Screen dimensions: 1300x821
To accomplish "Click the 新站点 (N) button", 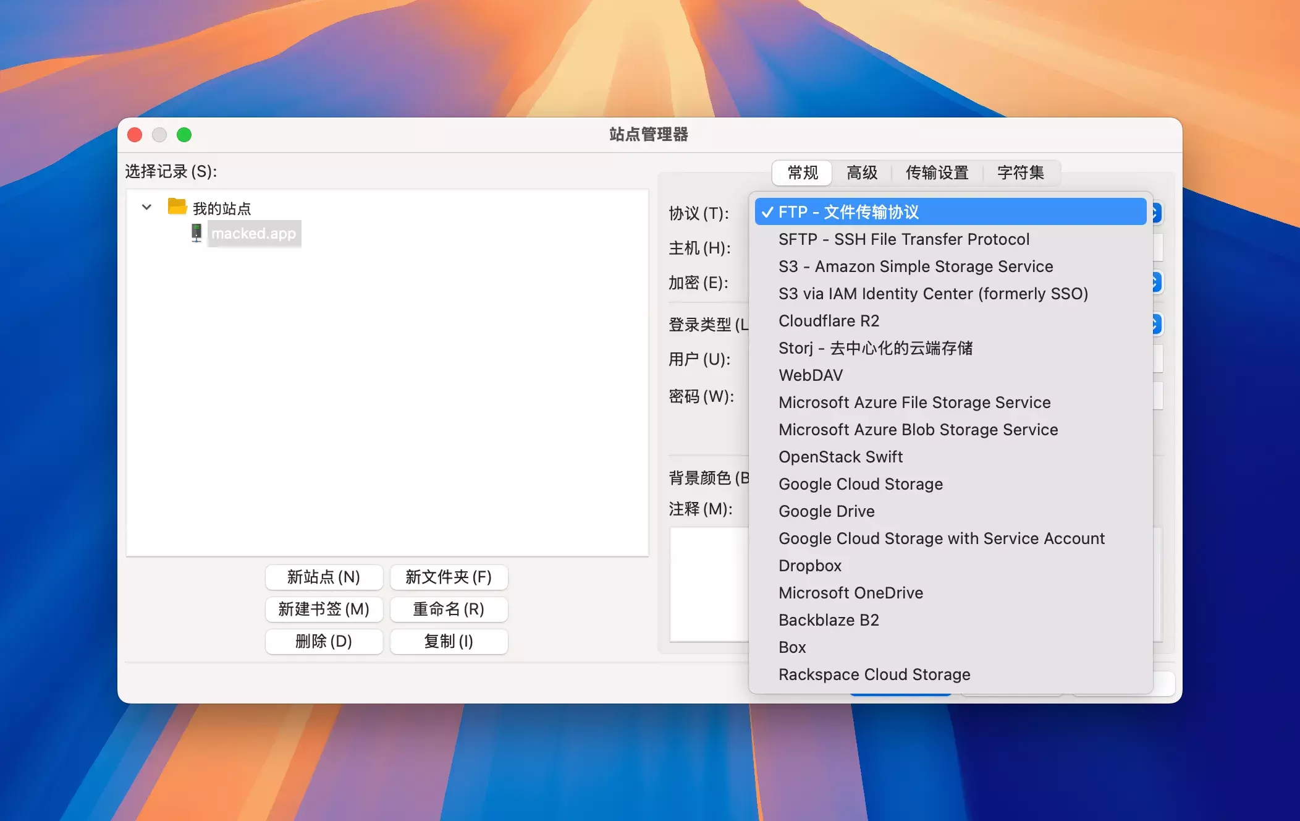I will pos(324,577).
